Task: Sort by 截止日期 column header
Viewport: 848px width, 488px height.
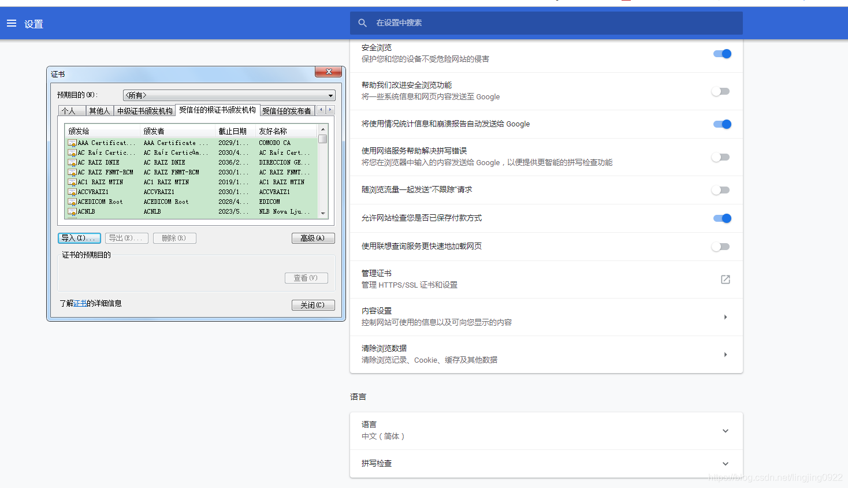Action: [235, 131]
